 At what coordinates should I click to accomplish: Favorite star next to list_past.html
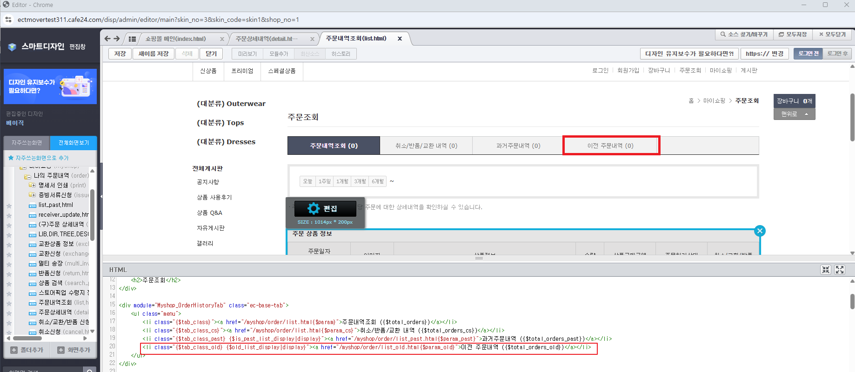pos(9,206)
